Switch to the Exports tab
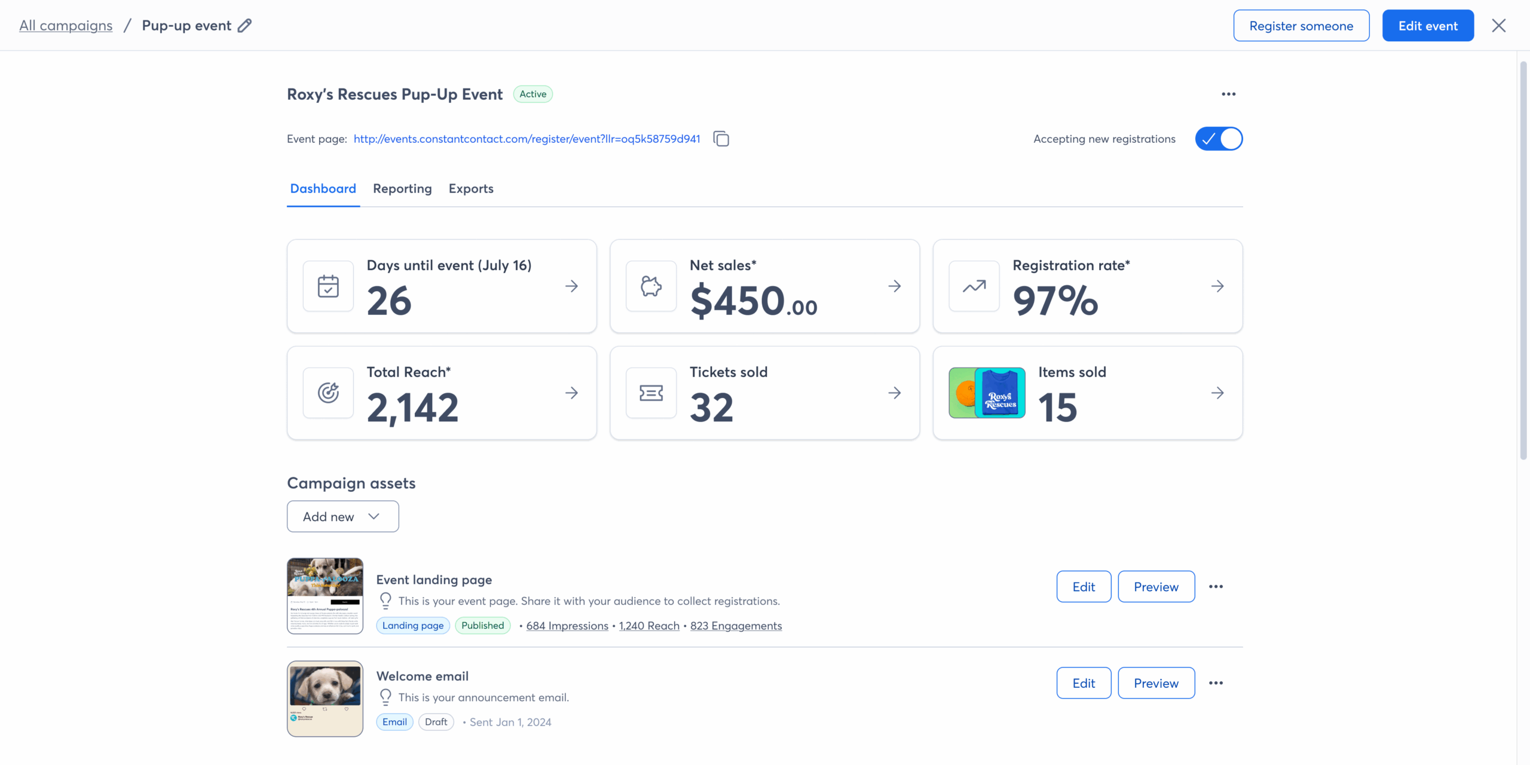Viewport: 1530px width, 765px height. click(x=471, y=189)
